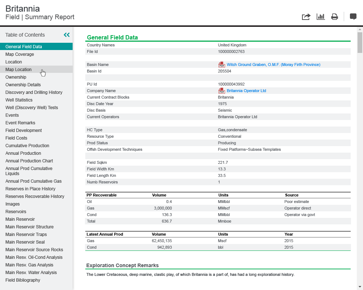The image size is (363, 290).
Task: Open the comment bubble icon
Action: click(x=353, y=17)
